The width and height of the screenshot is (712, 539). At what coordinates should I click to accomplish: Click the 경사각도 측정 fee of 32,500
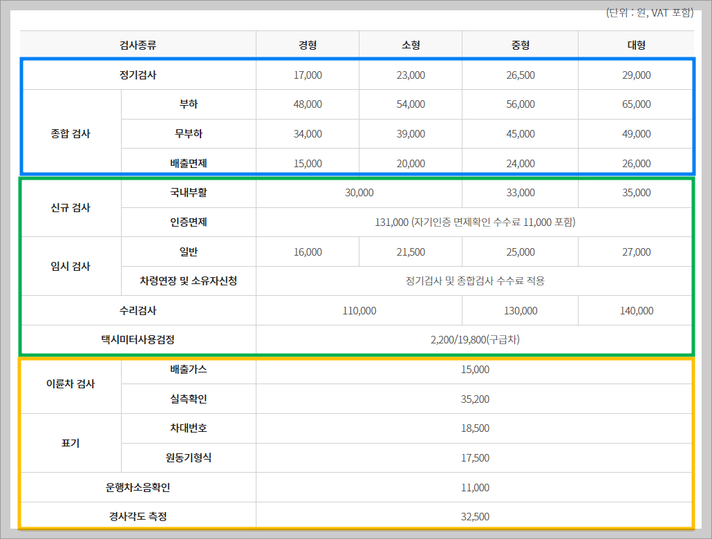click(474, 516)
